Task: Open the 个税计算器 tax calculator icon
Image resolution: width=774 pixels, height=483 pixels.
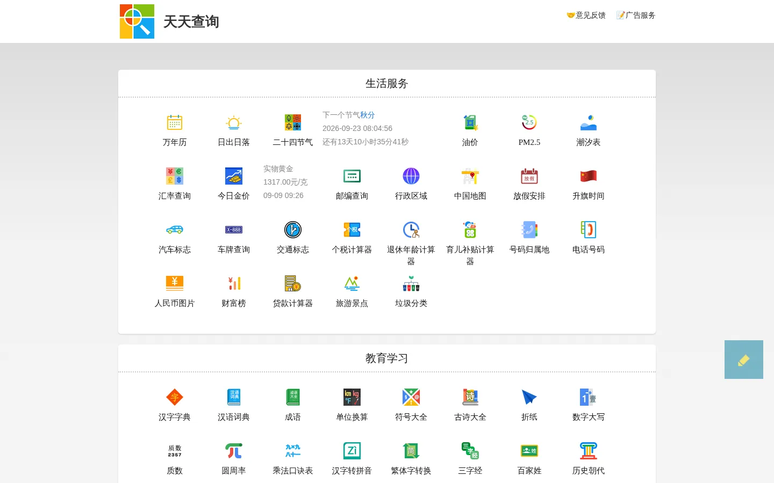Action: (352, 230)
